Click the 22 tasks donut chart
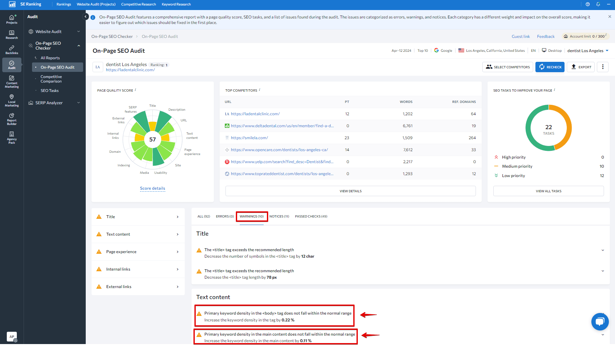615x346 pixels. tap(549, 128)
